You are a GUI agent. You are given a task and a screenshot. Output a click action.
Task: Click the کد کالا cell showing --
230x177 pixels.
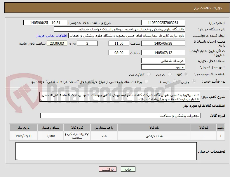click(204, 136)
